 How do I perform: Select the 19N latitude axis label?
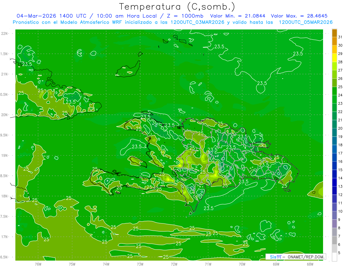click(x=5, y=156)
